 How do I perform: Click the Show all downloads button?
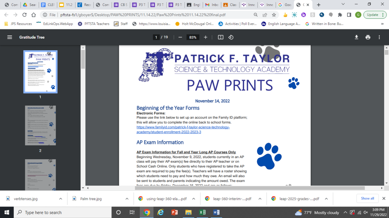pos(367,199)
